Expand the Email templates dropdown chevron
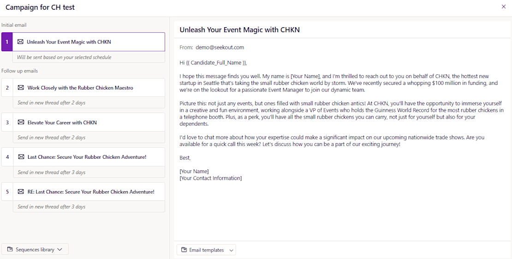This screenshot has width=512, height=259. 231,250
